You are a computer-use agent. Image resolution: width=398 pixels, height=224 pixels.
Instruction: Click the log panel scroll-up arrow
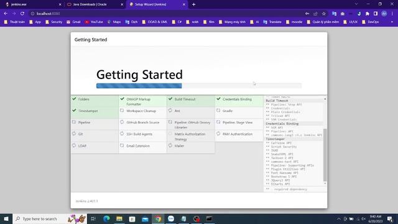(325, 99)
